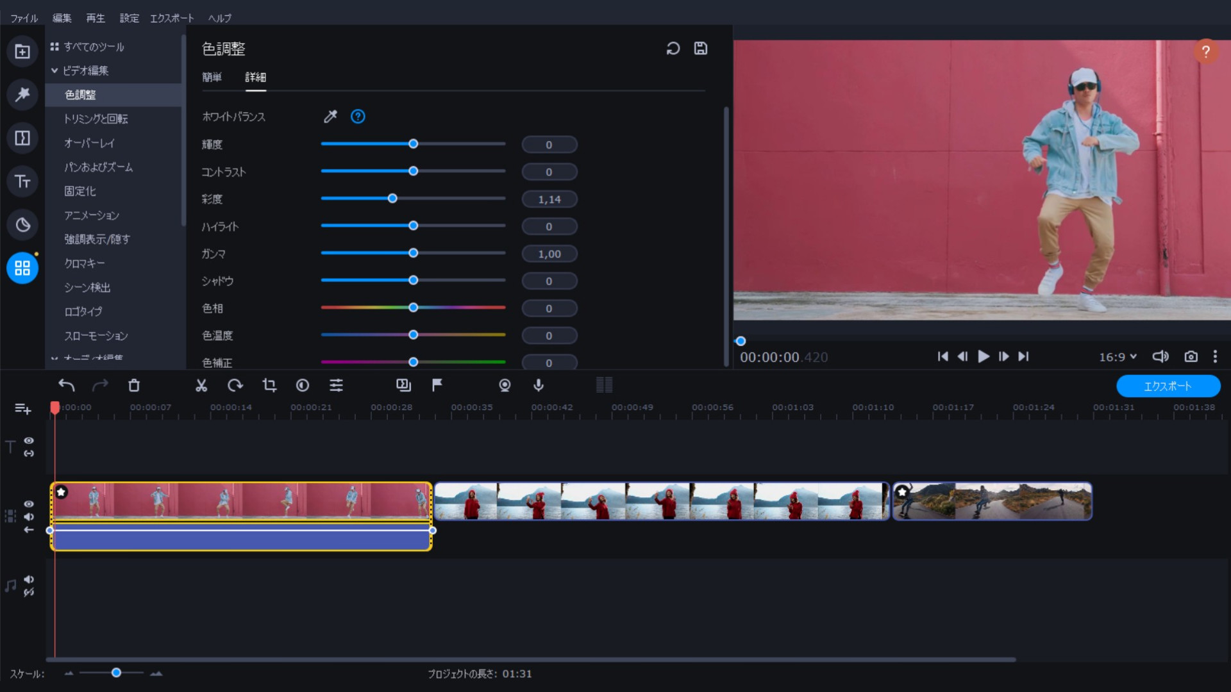The width and height of the screenshot is (1231, 692).
Task: Start webcam recording from the timeline toolbar
Action: coord(505,385)
